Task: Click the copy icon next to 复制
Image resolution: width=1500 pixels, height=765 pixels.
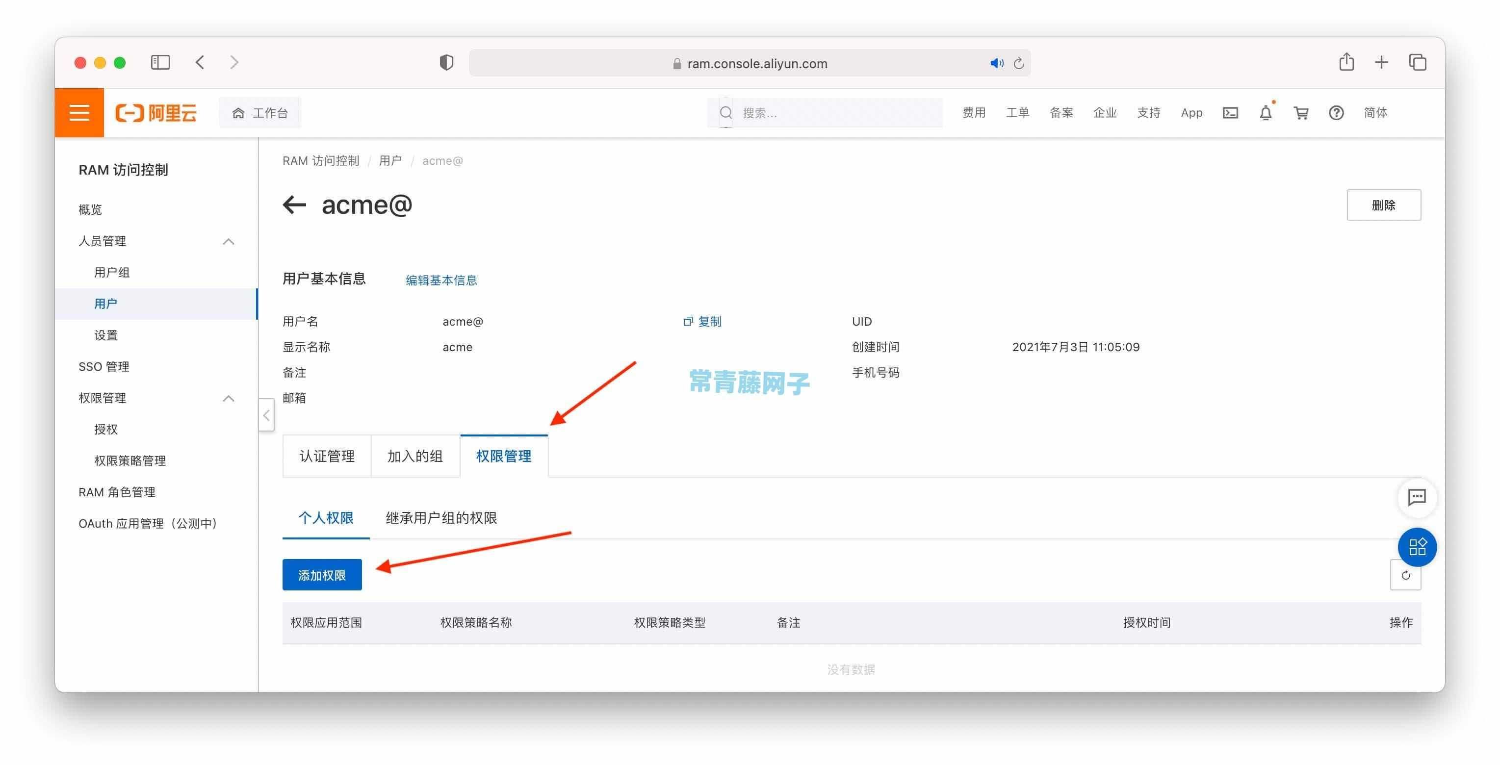Action: click(688, 321)
